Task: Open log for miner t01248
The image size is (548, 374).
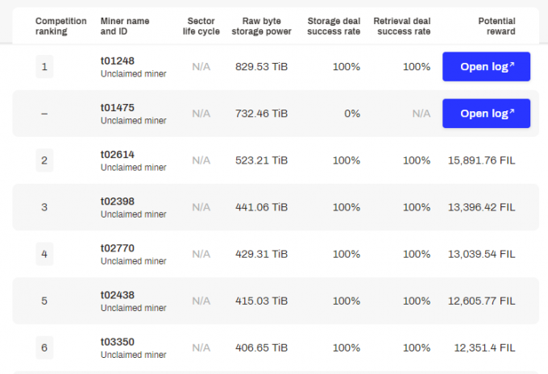Action: (486, 67)
